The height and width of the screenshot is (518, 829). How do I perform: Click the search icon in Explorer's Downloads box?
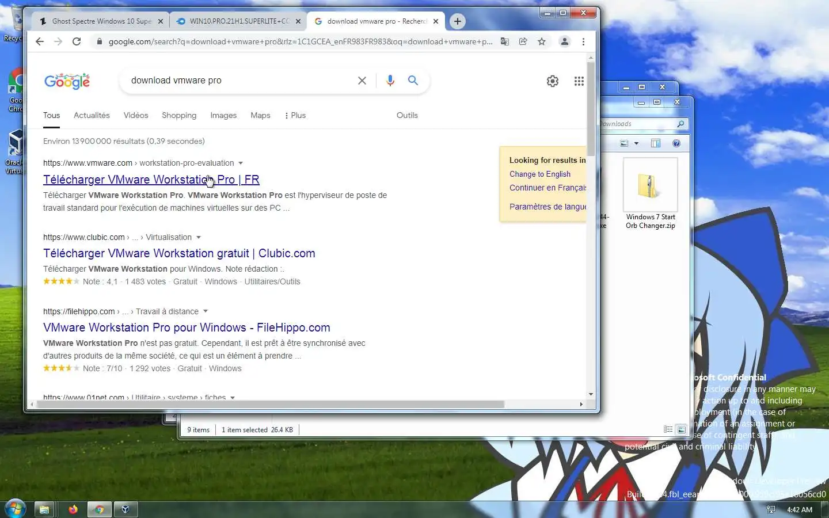tap(680, 124)
